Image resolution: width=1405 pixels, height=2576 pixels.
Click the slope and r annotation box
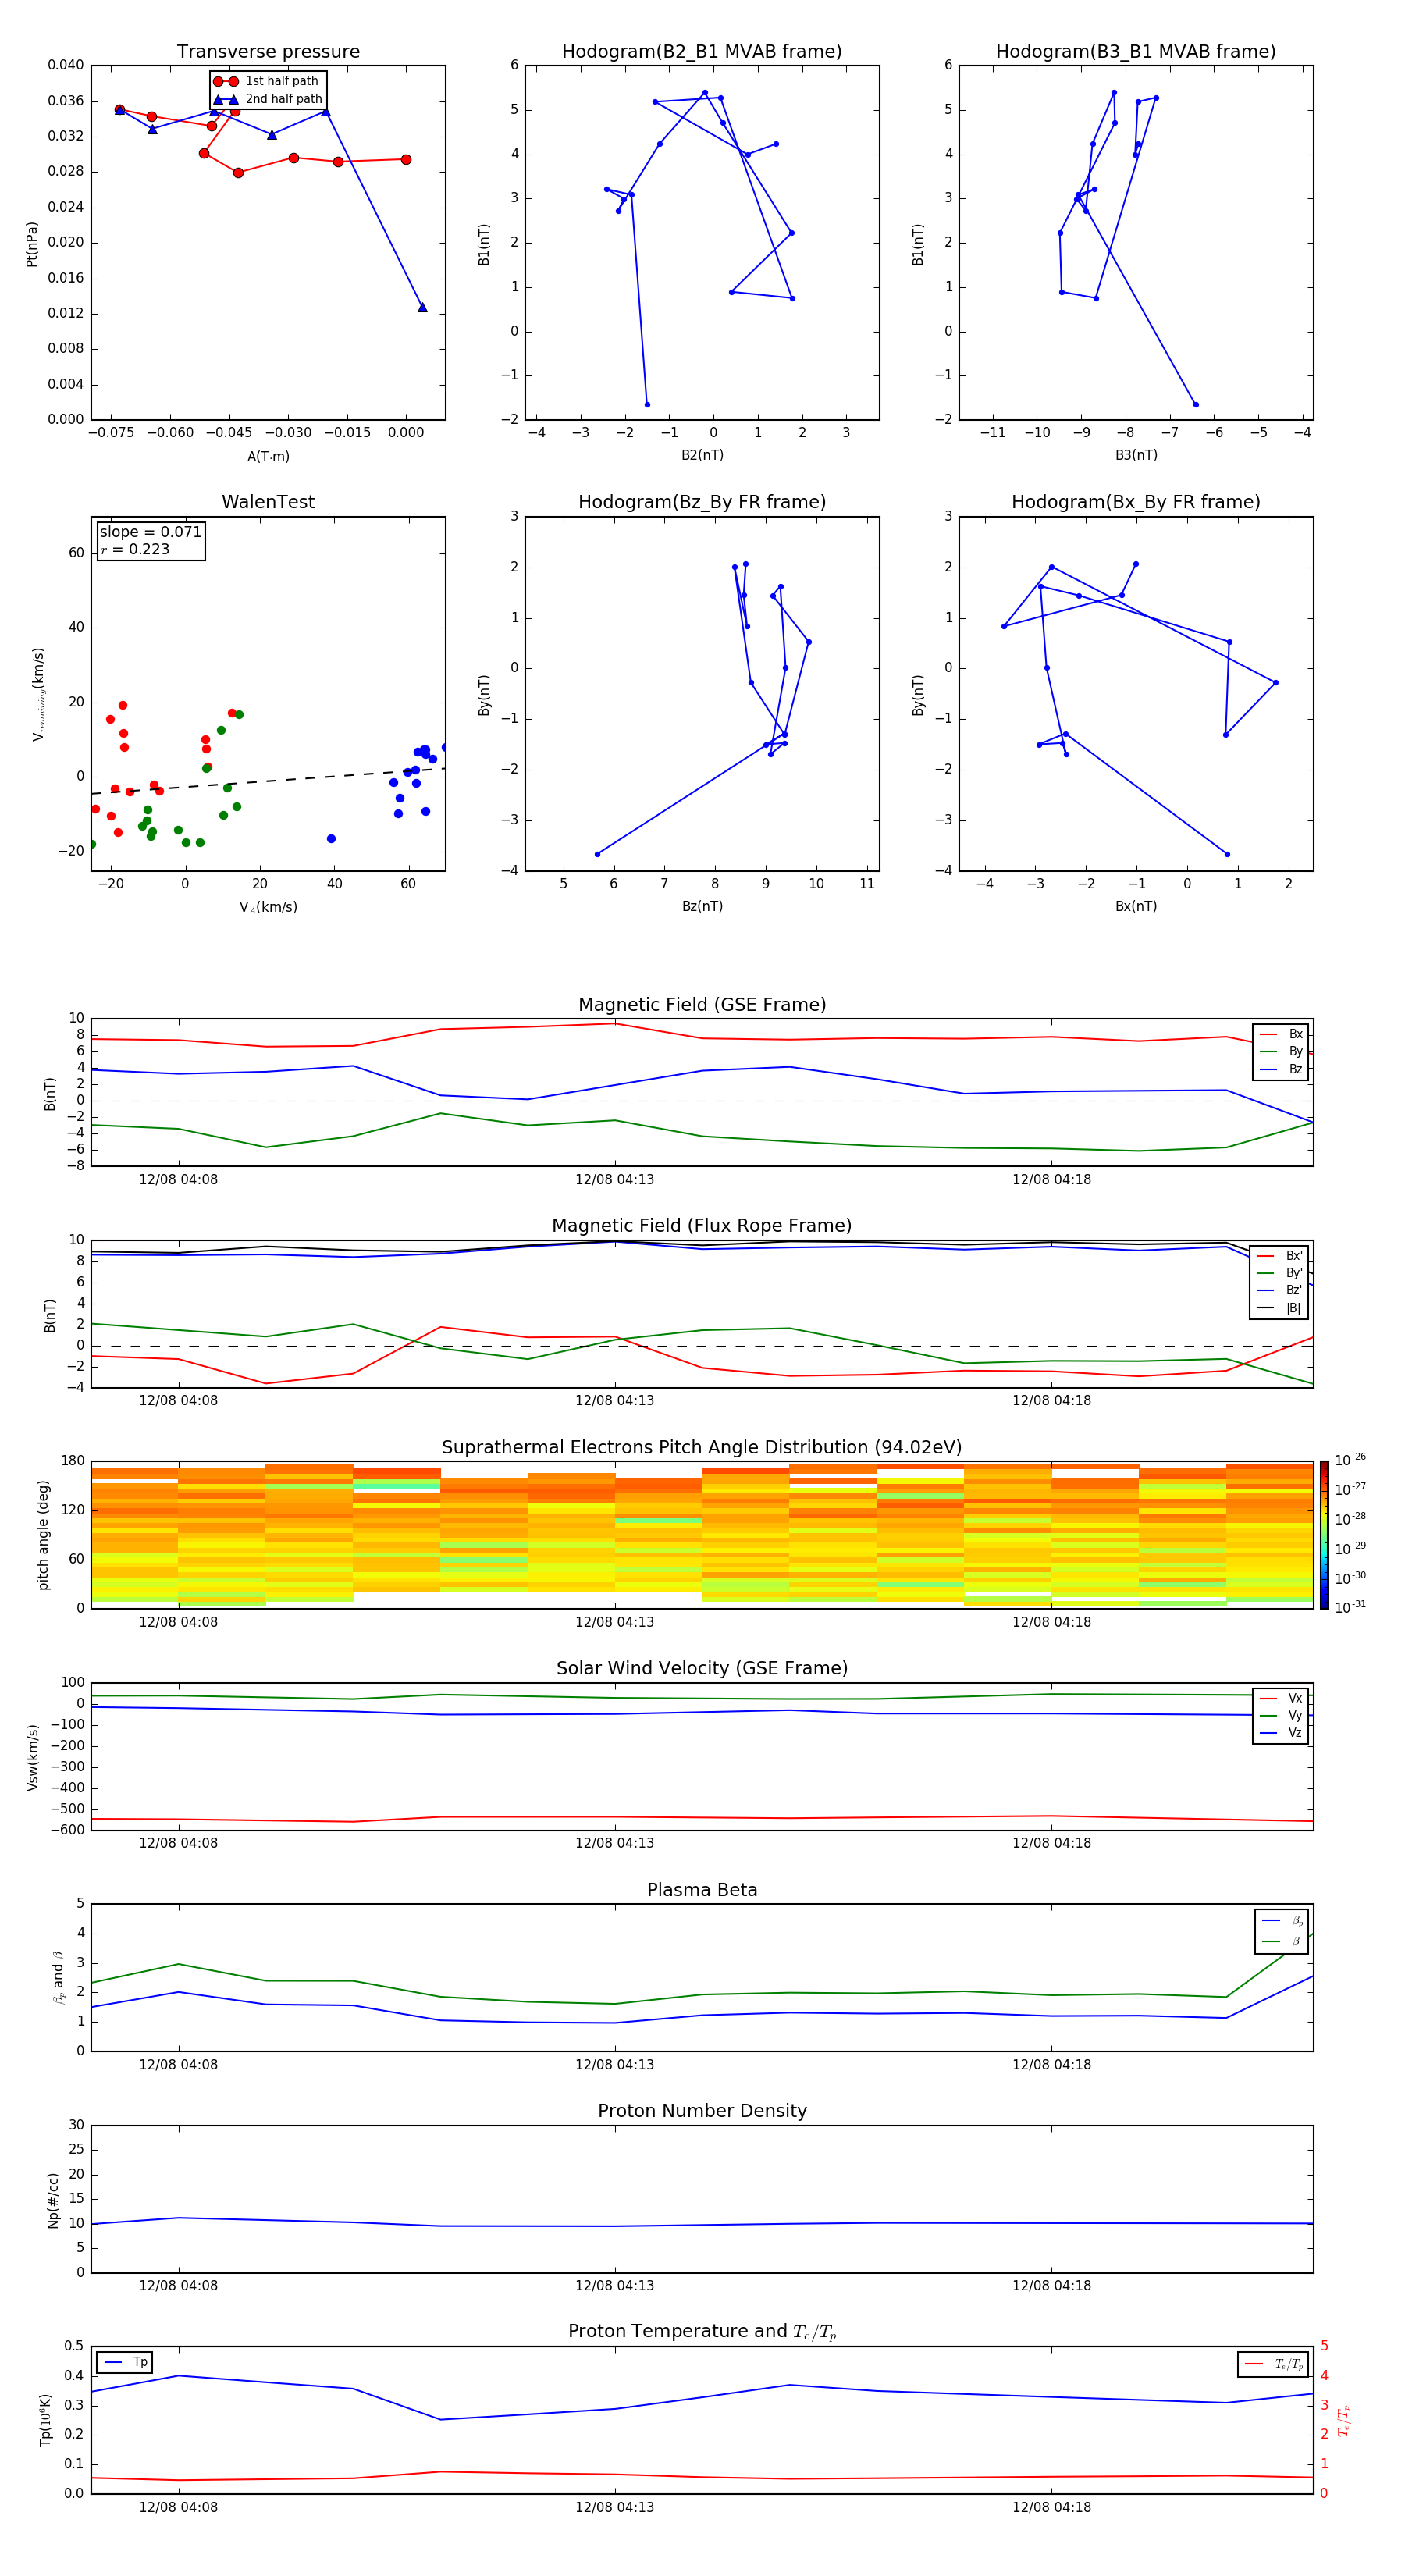pos(151,541)
